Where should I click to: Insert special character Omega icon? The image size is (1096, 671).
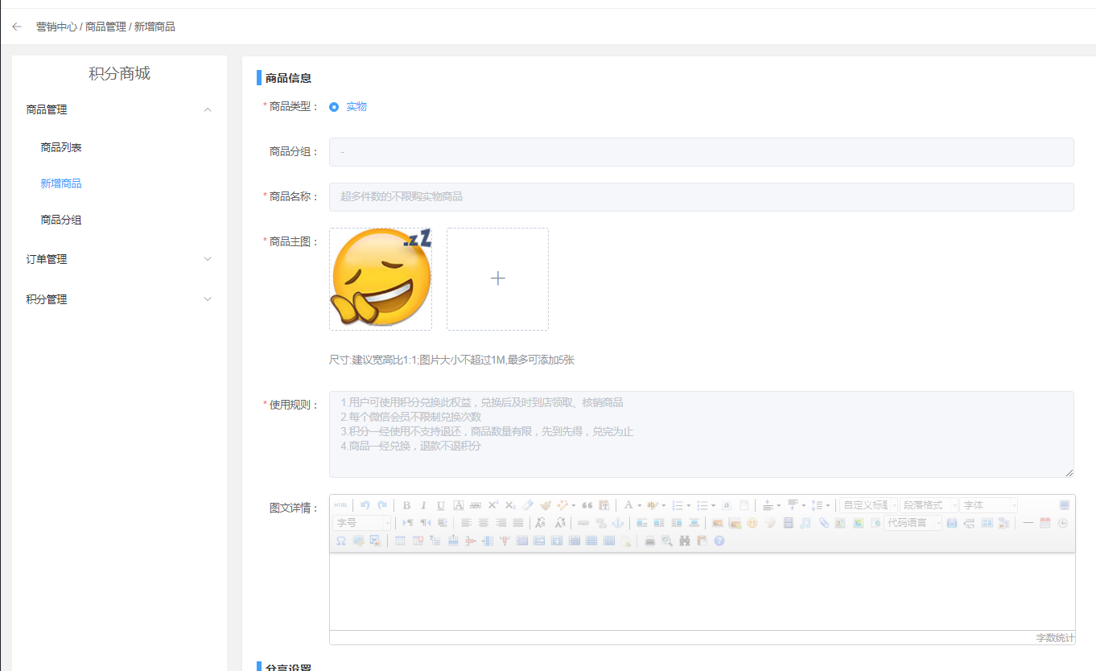pos(341,541)
